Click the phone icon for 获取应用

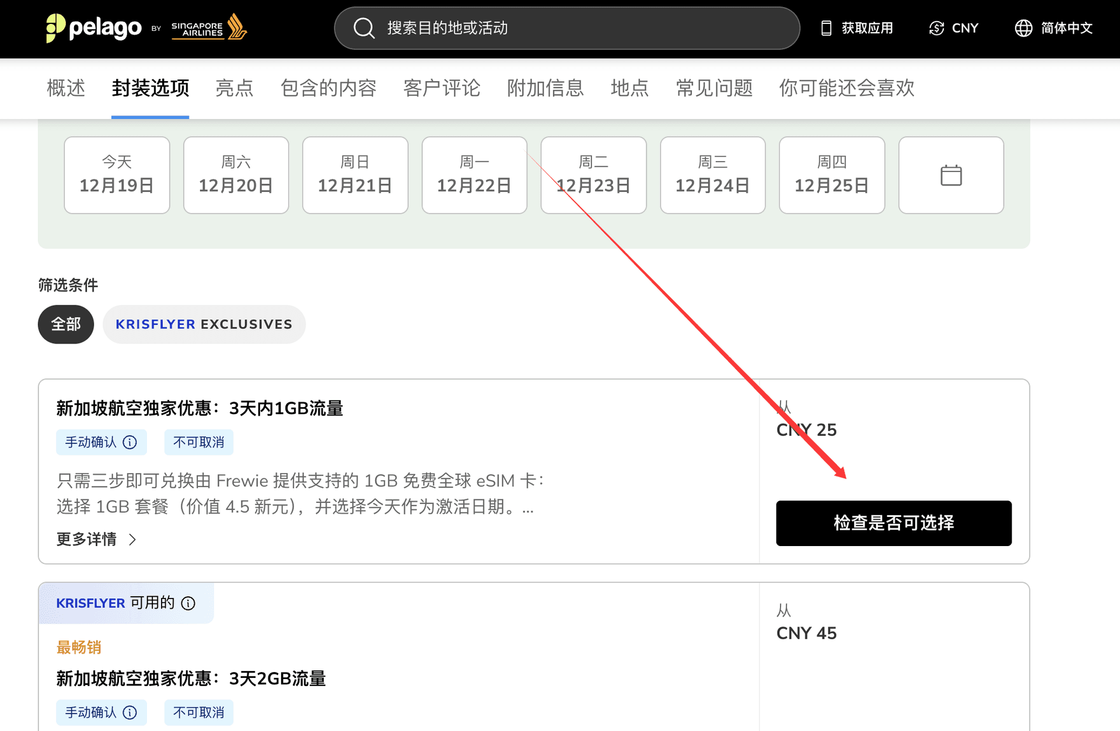(826, 28)
